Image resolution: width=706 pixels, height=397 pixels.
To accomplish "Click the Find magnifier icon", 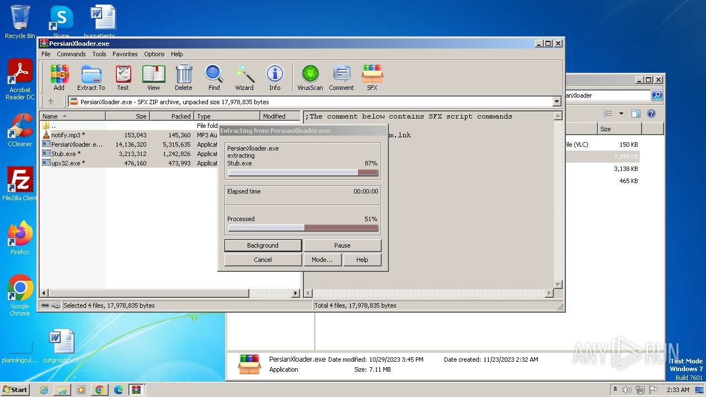I will pyautogui.click(x=214, y=78).
